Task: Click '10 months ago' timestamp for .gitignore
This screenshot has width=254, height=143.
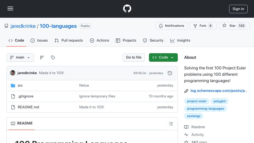Action: pyautogui.click(x=161, y=96)
